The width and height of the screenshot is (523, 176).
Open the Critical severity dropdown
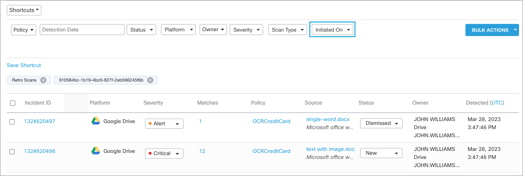164,153
